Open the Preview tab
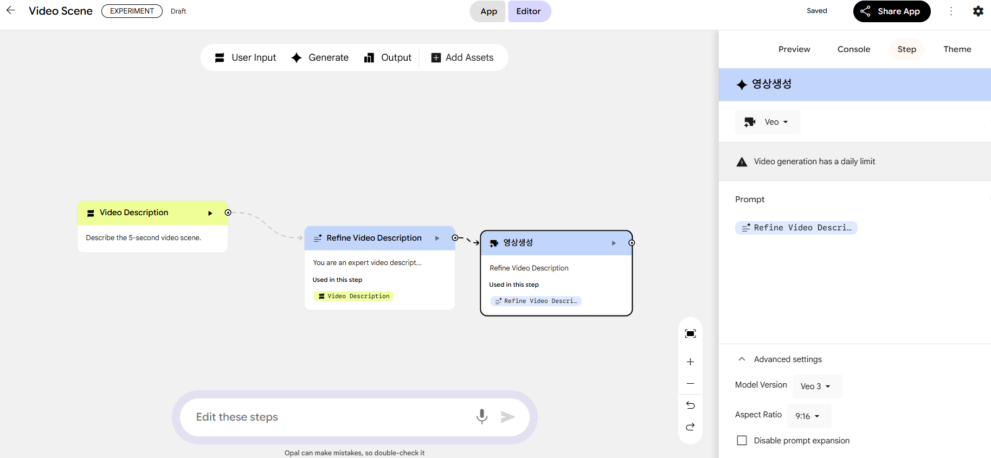The height and width of the screenshot is (458, 991). click(x=794, y=49)
